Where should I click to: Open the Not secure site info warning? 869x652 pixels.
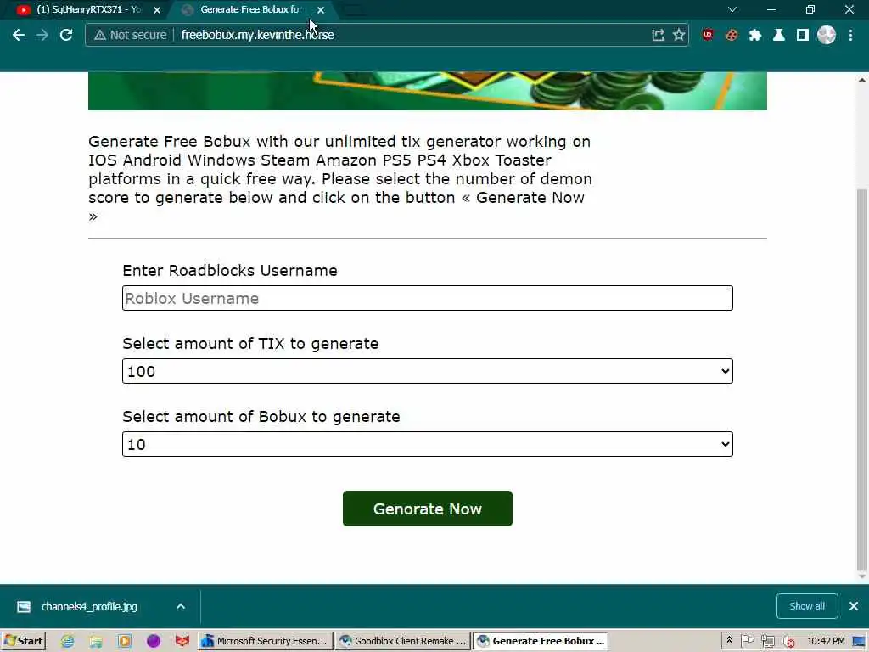(130, 35)
